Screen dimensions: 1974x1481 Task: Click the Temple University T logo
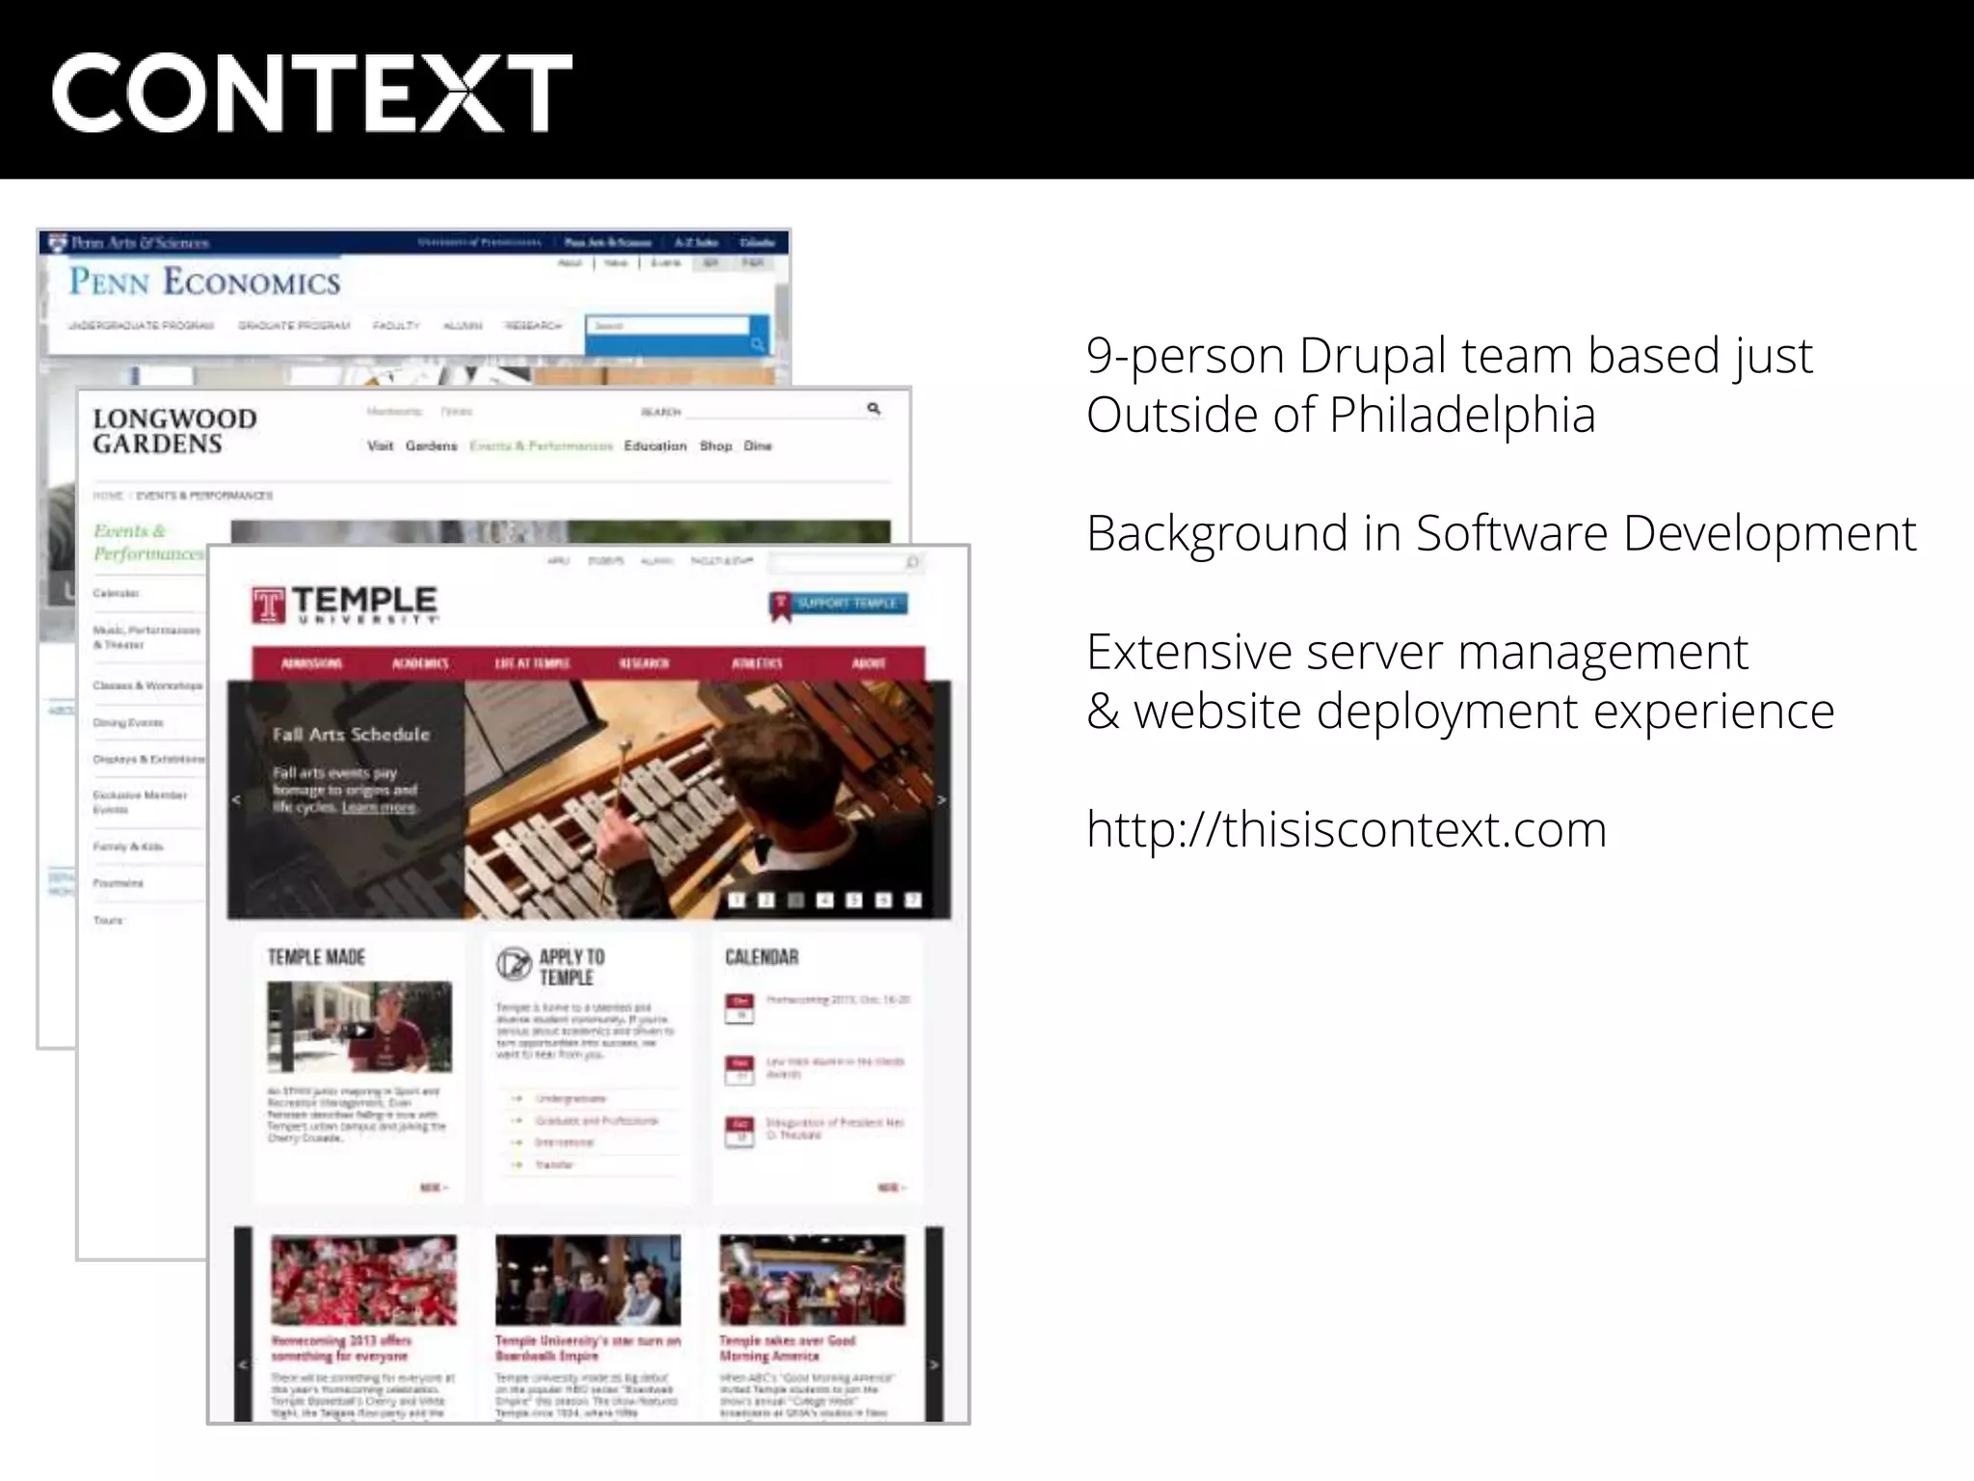(x=268, y=606)
